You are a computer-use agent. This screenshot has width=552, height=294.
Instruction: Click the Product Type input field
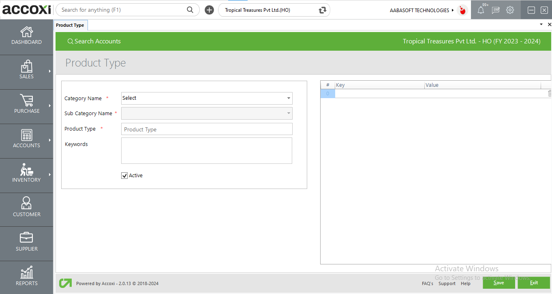[207, 129]
